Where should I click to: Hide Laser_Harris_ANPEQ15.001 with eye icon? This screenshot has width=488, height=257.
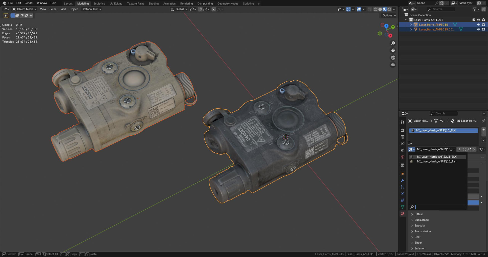point(478,29)
